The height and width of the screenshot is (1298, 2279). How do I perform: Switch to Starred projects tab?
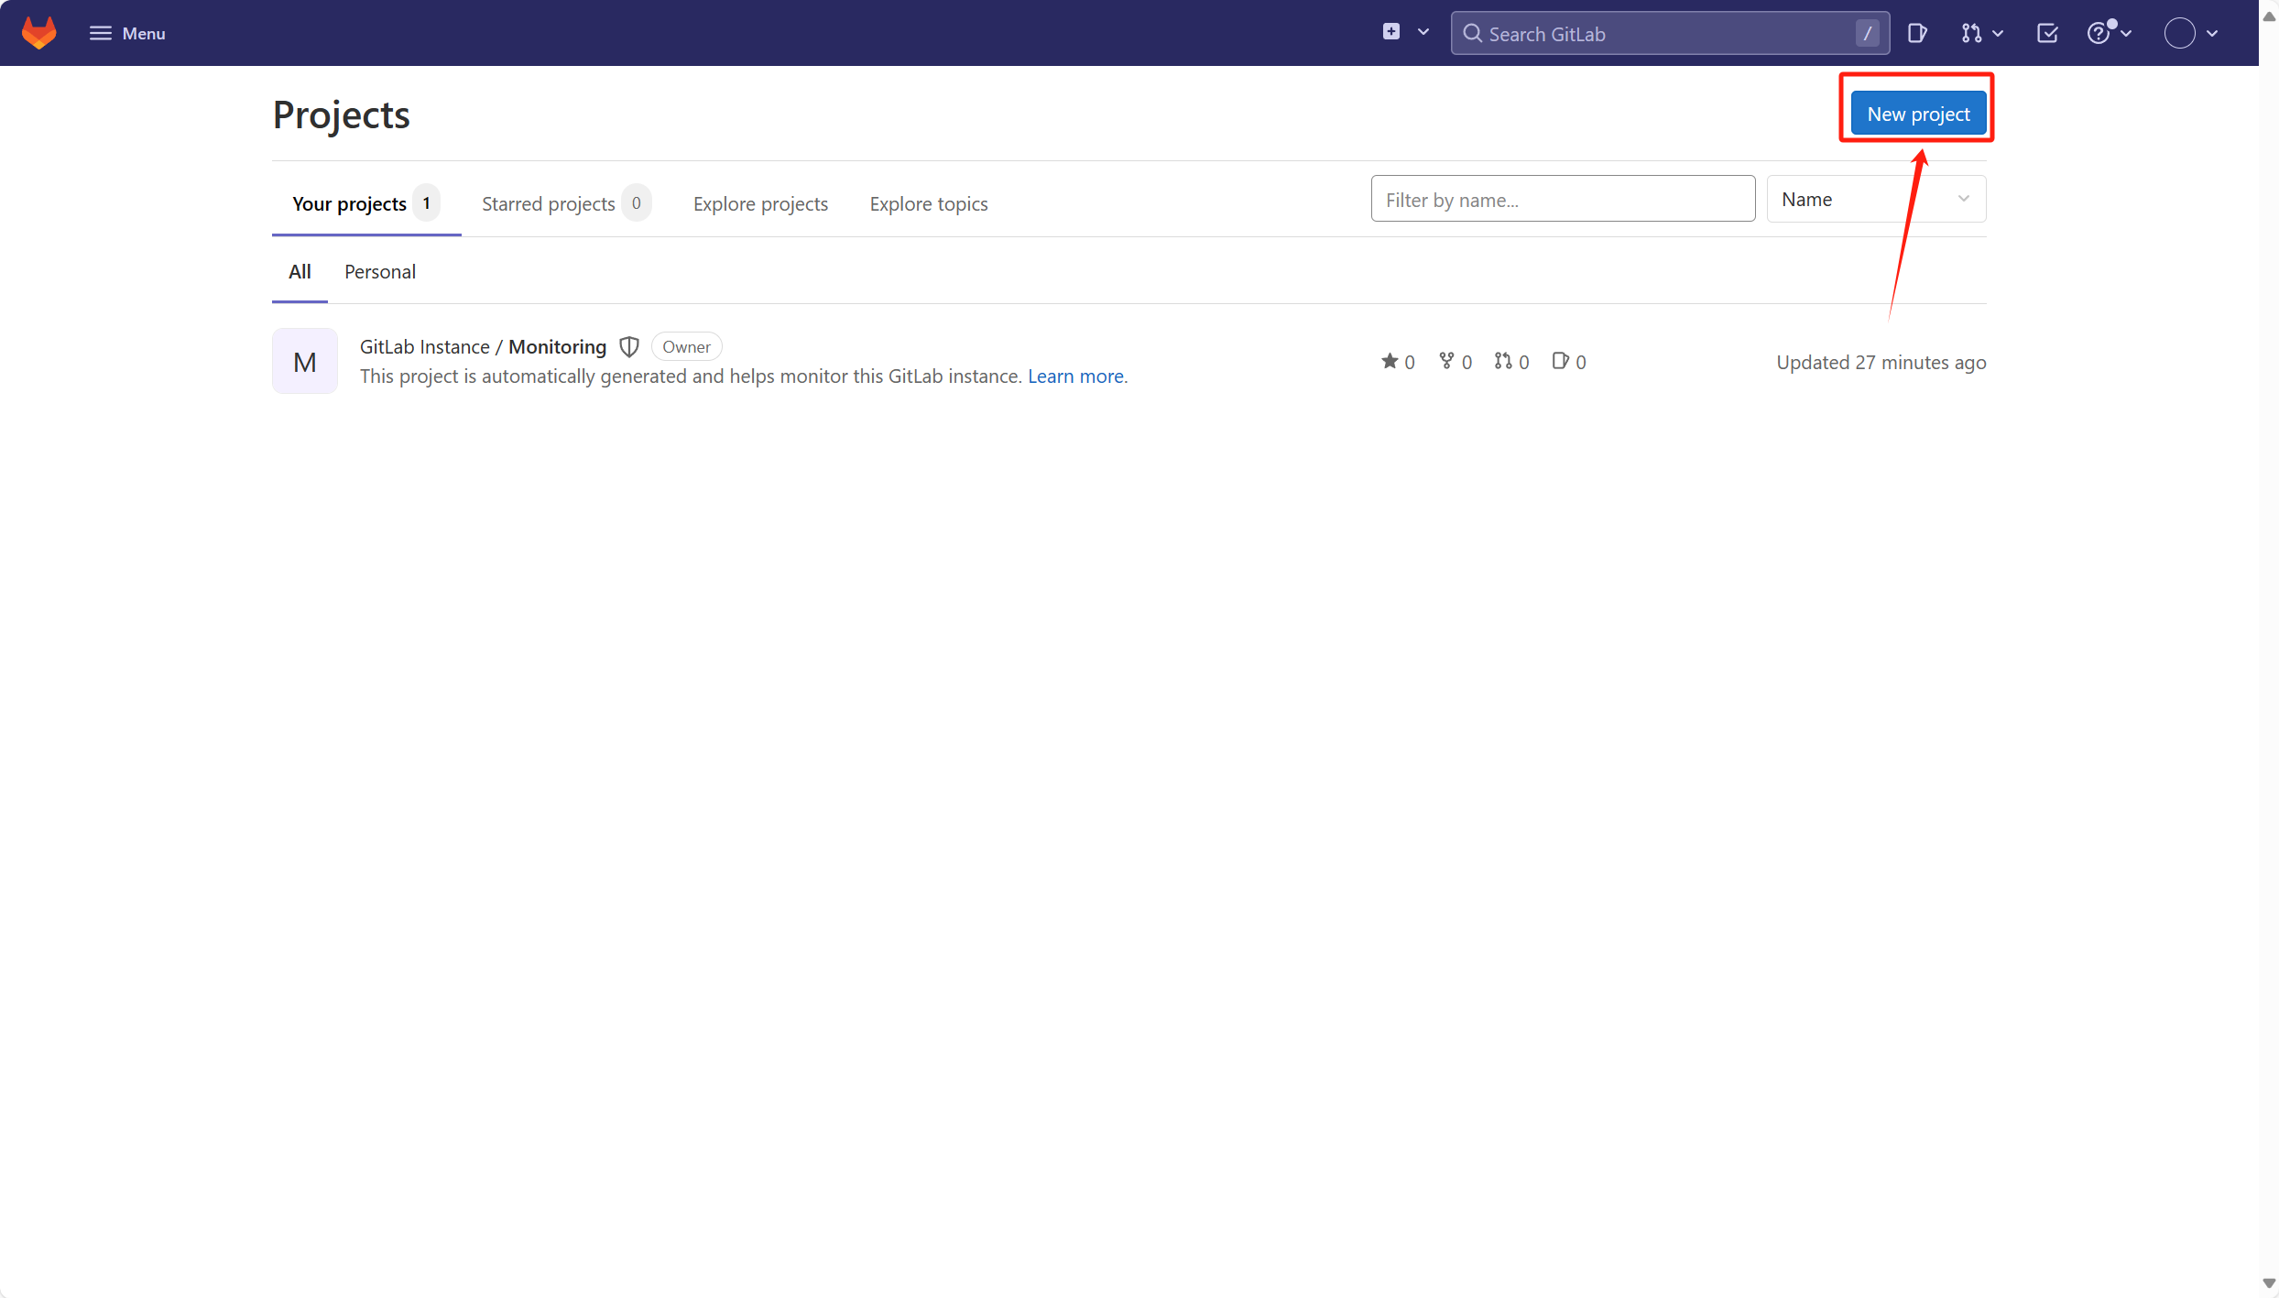[548, 203]
